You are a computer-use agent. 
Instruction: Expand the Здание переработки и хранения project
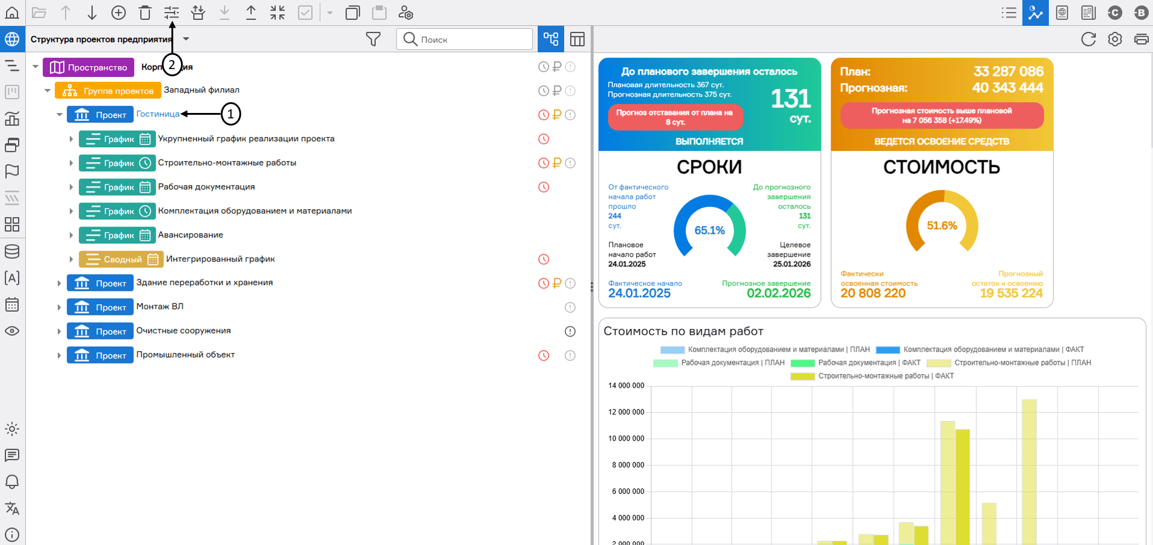coord(59,283)
